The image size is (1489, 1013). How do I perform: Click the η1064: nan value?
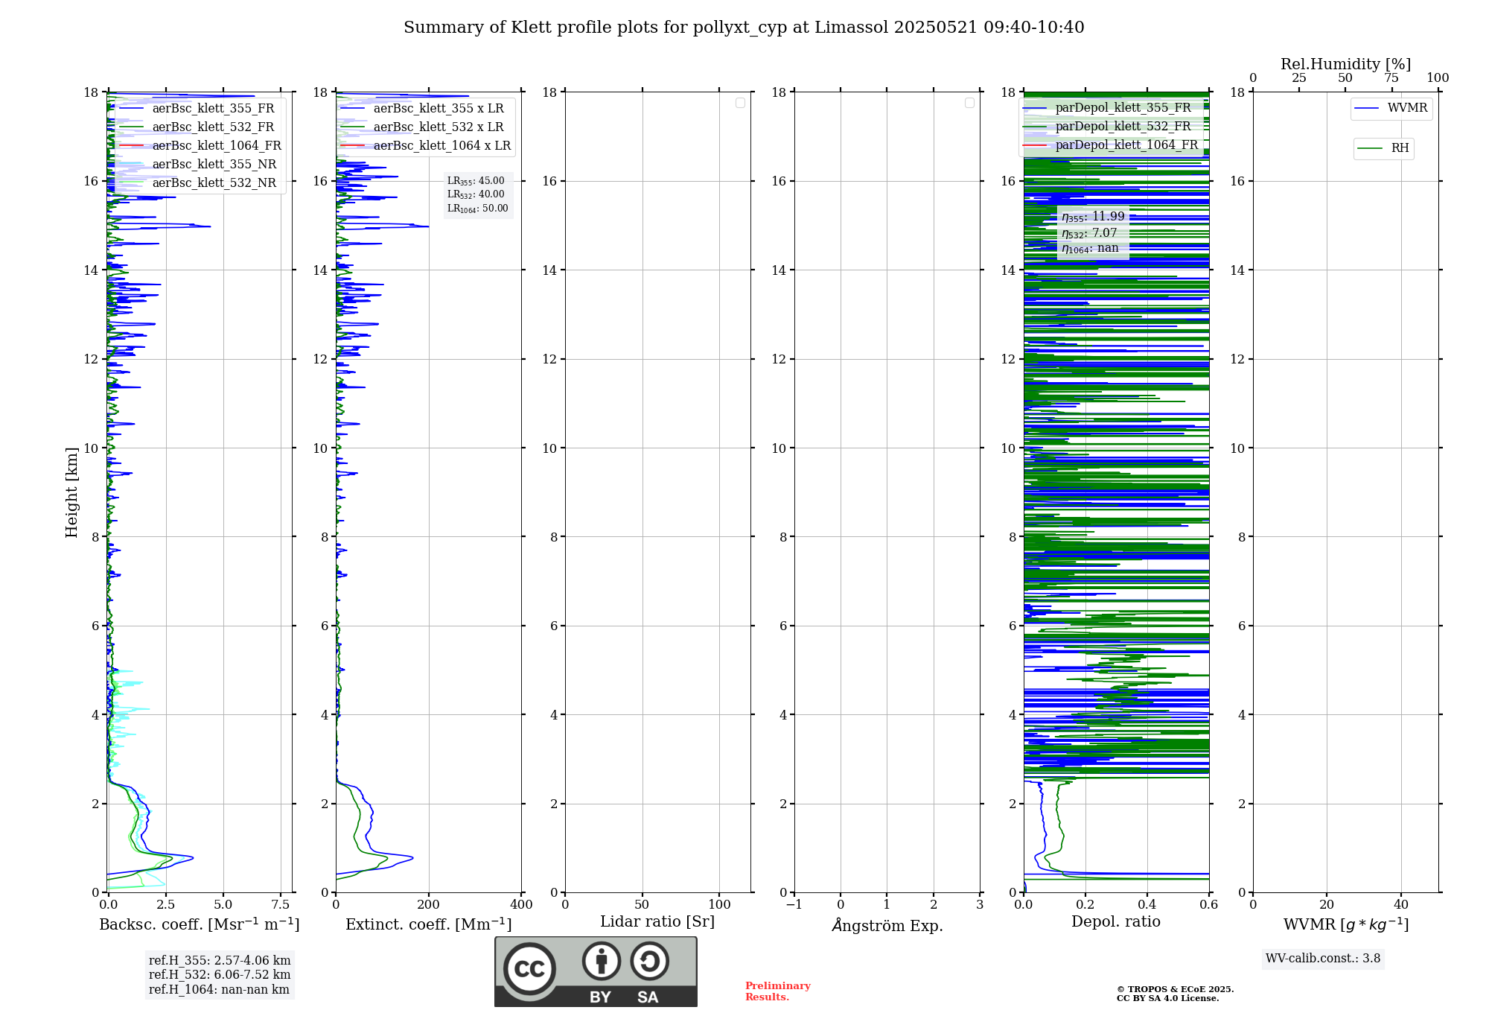(1090, 248)
